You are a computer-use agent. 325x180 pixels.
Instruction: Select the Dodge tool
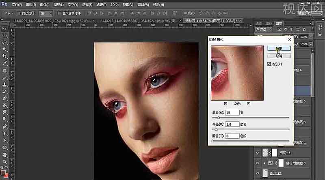4,119
